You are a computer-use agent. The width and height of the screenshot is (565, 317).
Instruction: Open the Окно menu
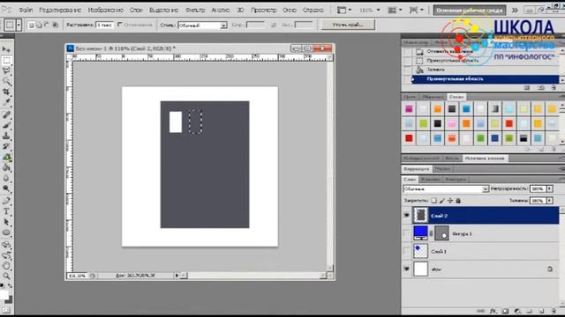(290, 10)
